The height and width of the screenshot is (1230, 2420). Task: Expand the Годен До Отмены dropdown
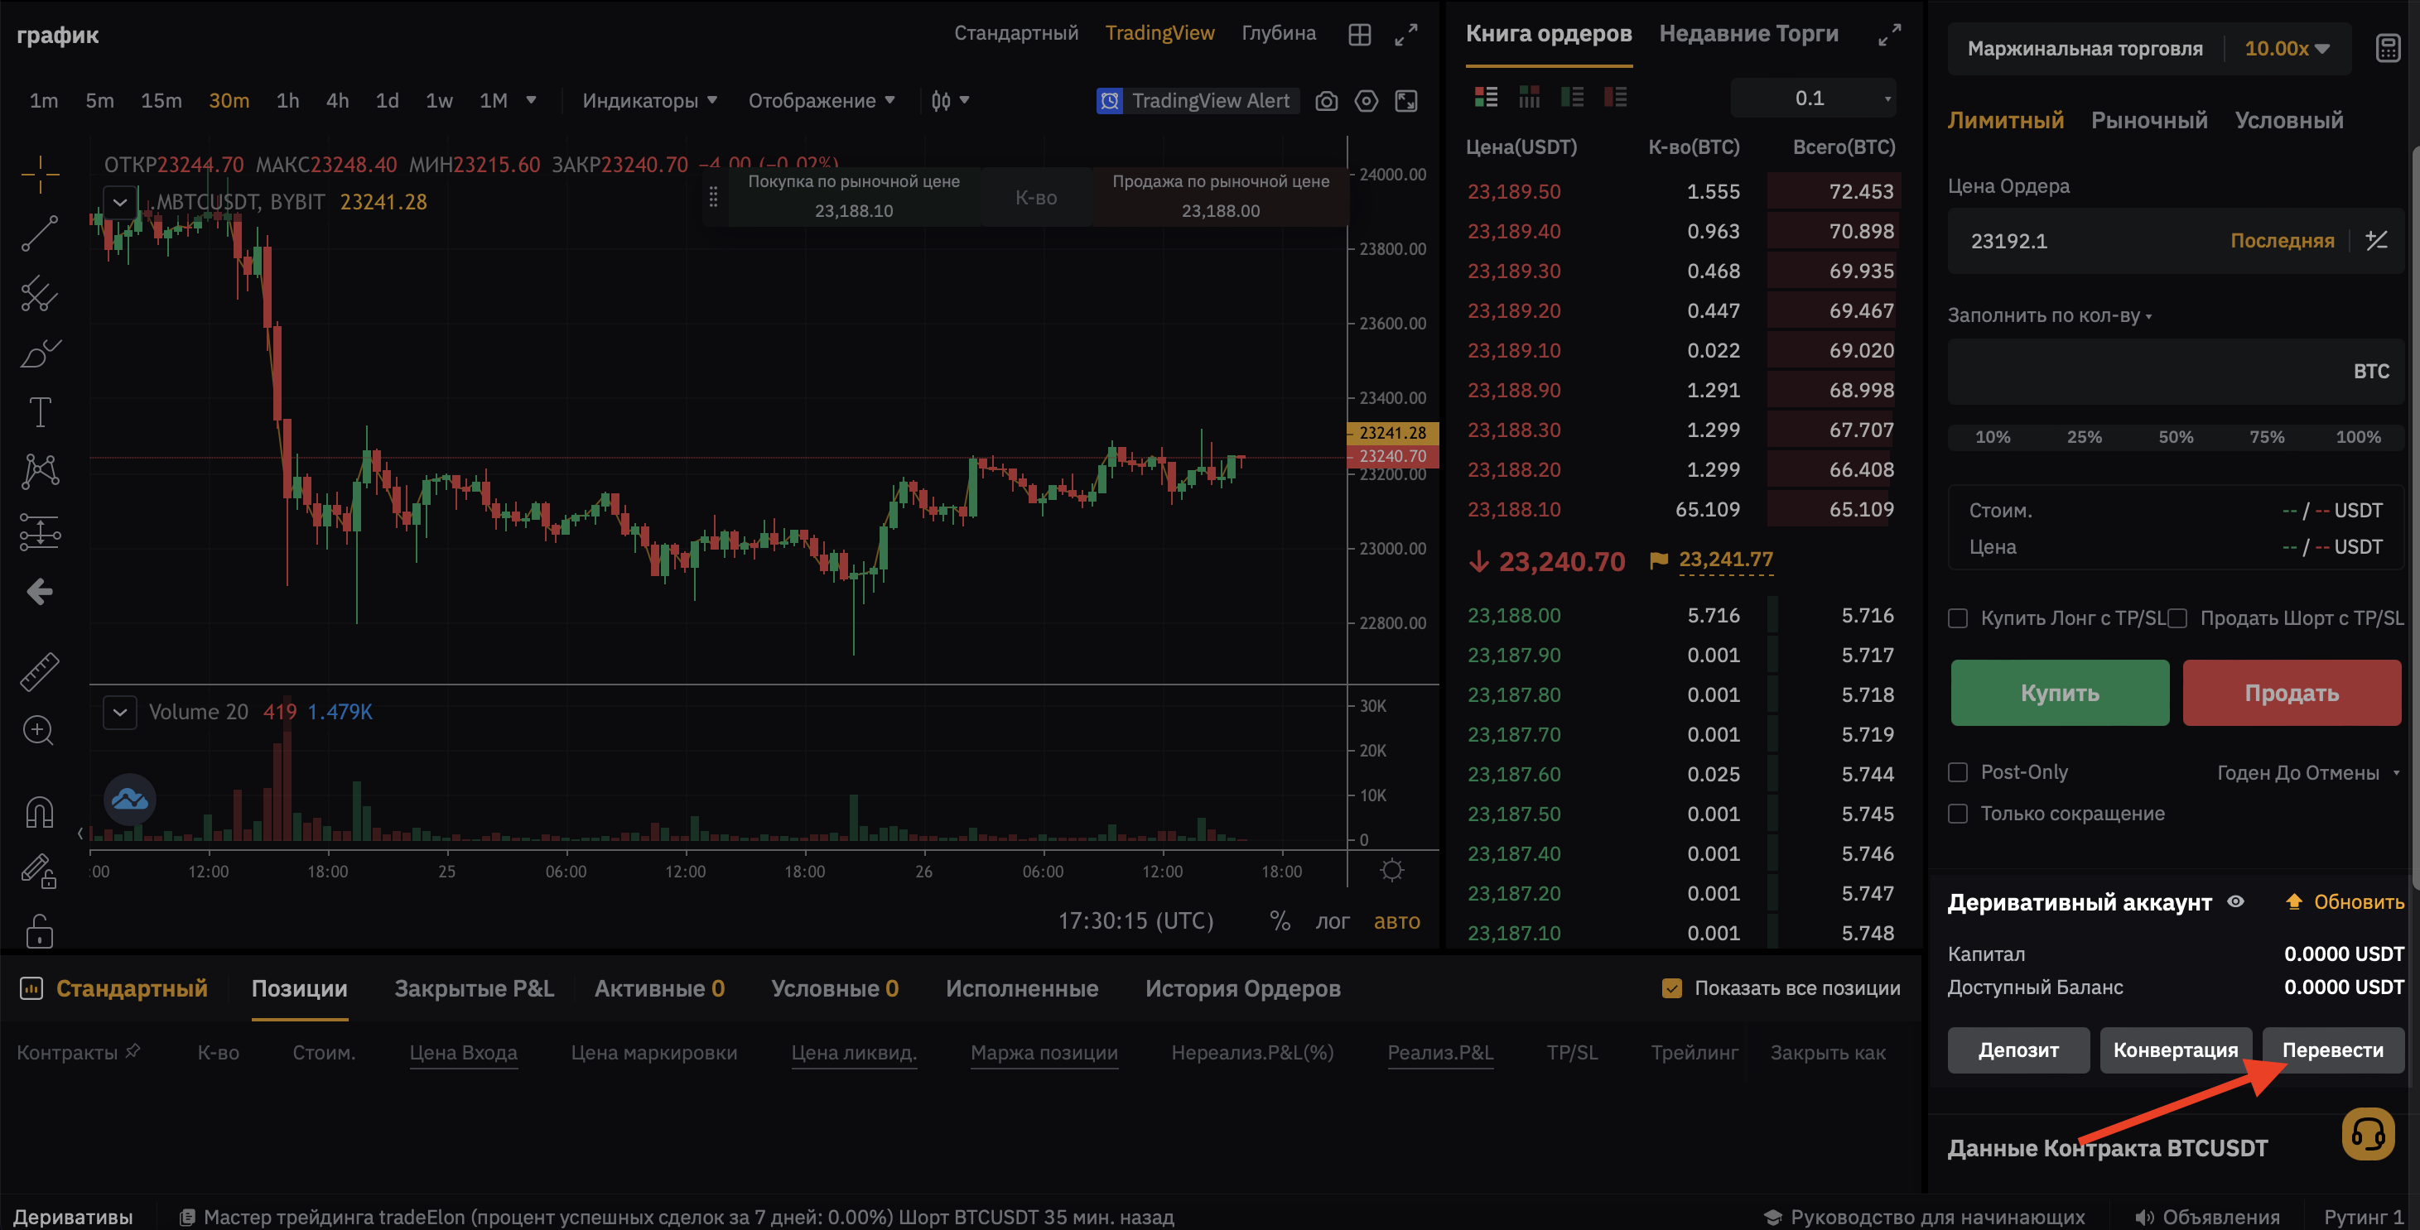coord(2307,773)
